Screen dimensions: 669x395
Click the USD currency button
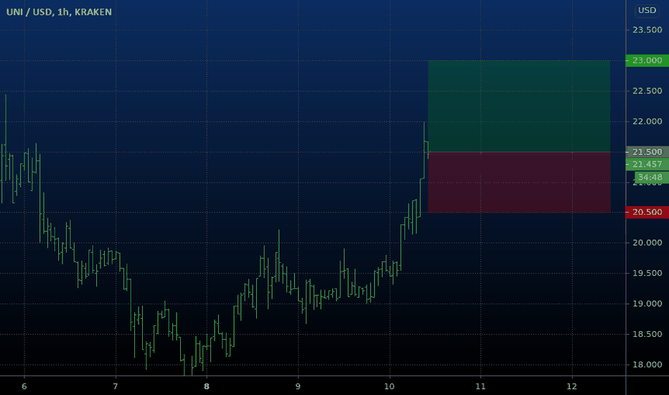coord(647,10)
